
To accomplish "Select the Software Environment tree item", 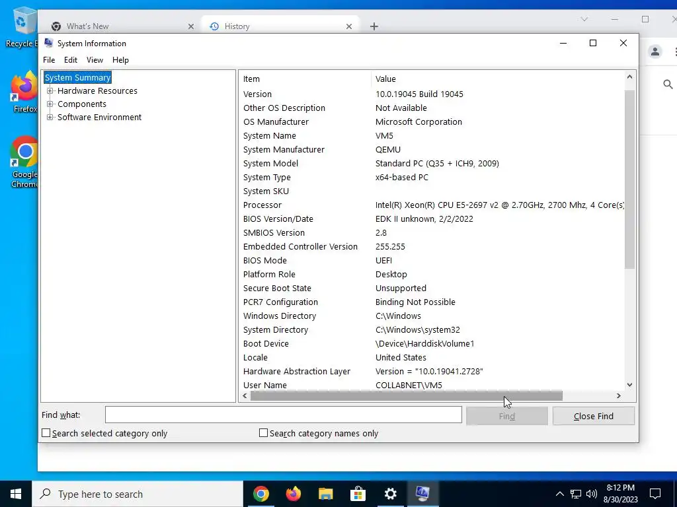I will click(x=99, y=118).
